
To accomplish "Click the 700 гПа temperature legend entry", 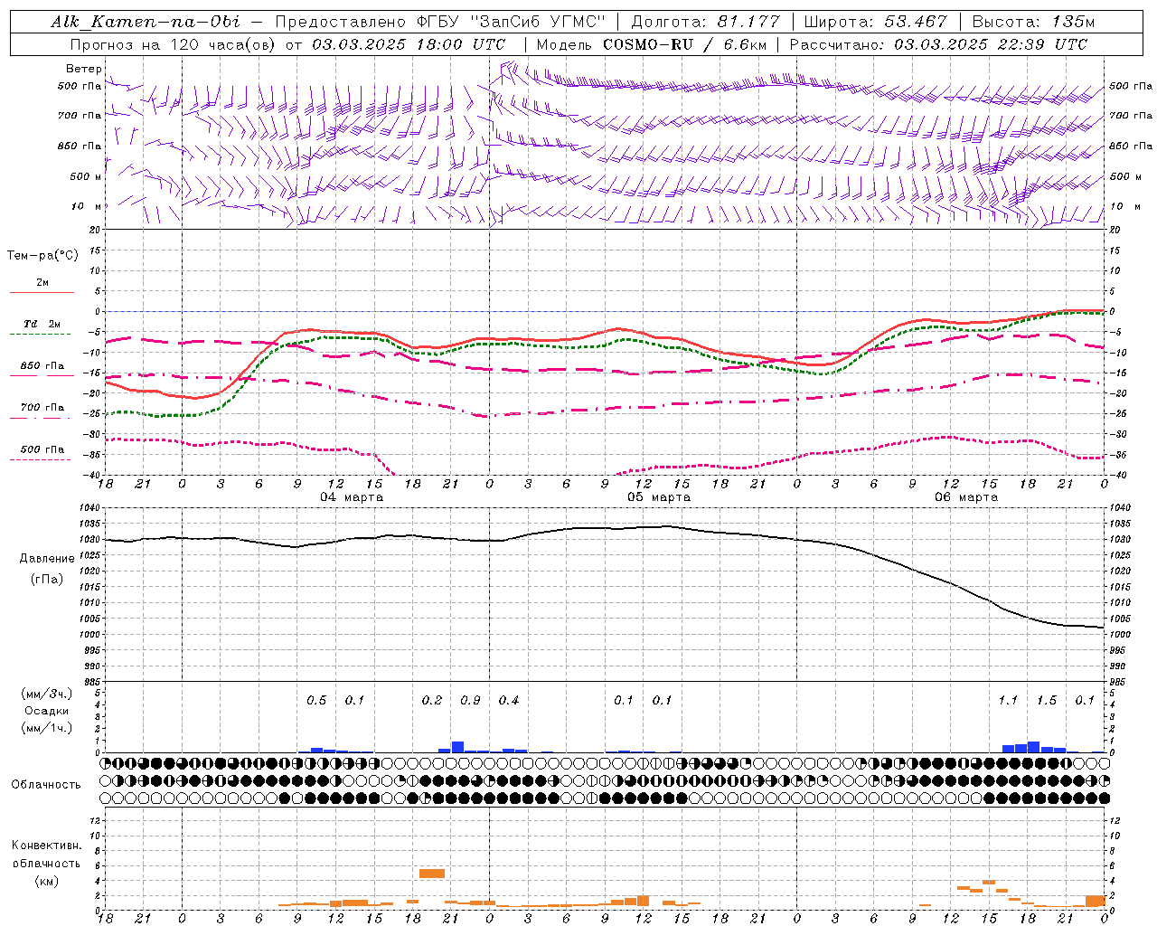I will [x=42, y=411].
